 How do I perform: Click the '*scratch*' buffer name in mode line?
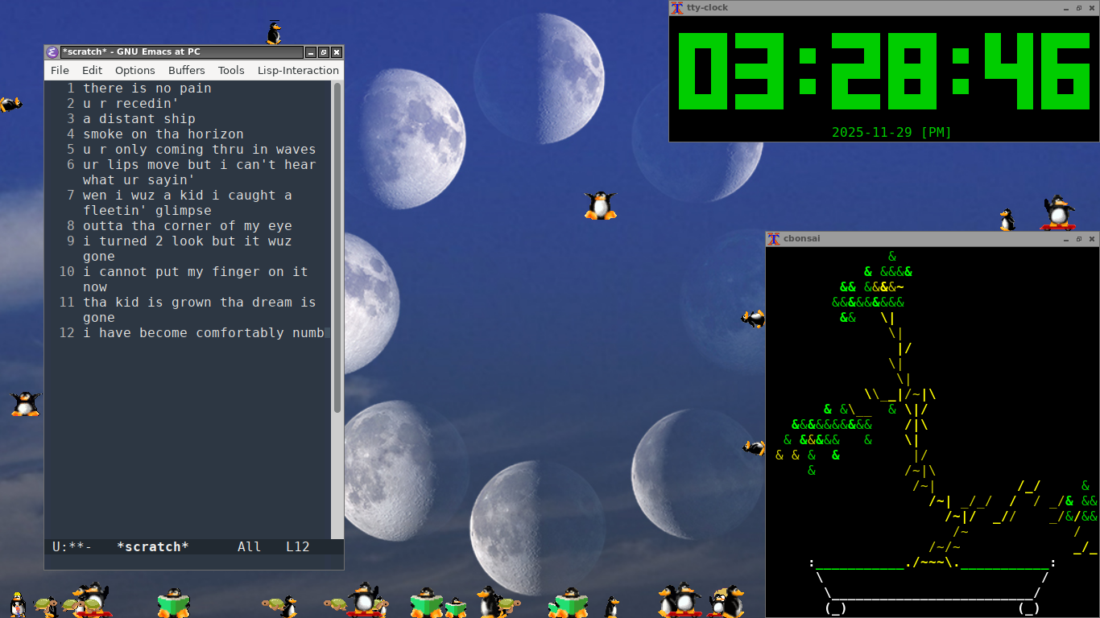tap(153, 547)
